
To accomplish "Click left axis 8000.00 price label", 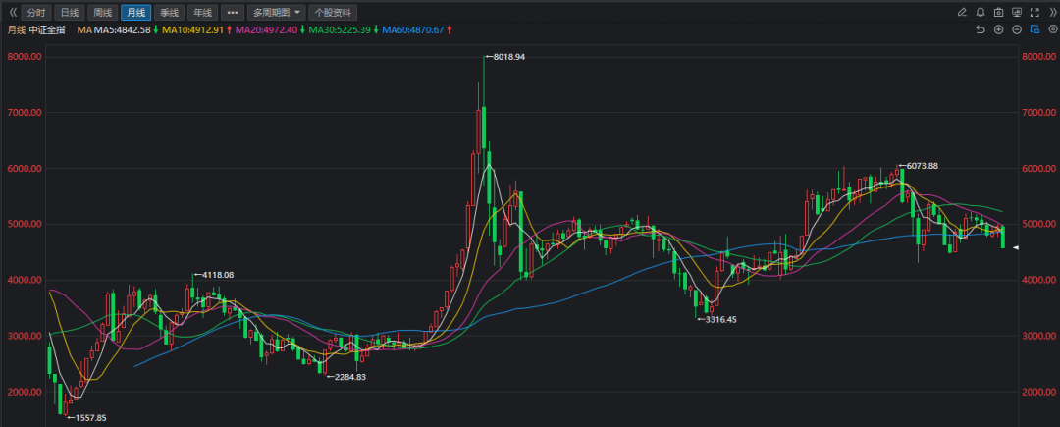I will (26, 57).
